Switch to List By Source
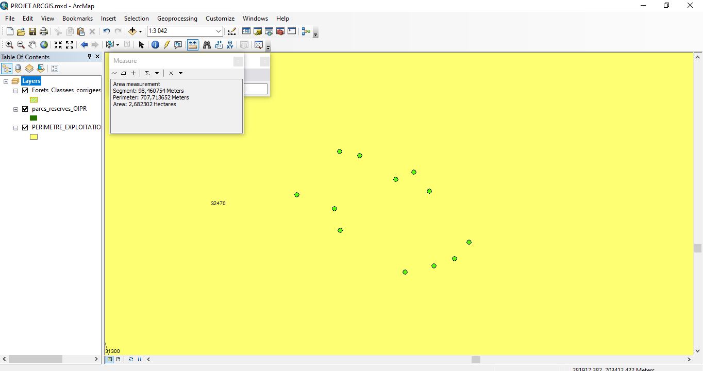 [x=18, y=68]
